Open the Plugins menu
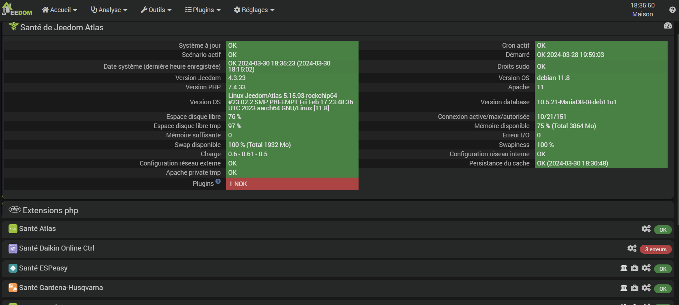This screenshot has width=679, height=305. [203, 10]
